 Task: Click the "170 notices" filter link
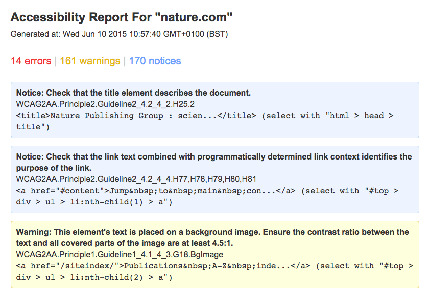(x=155, y=61)
